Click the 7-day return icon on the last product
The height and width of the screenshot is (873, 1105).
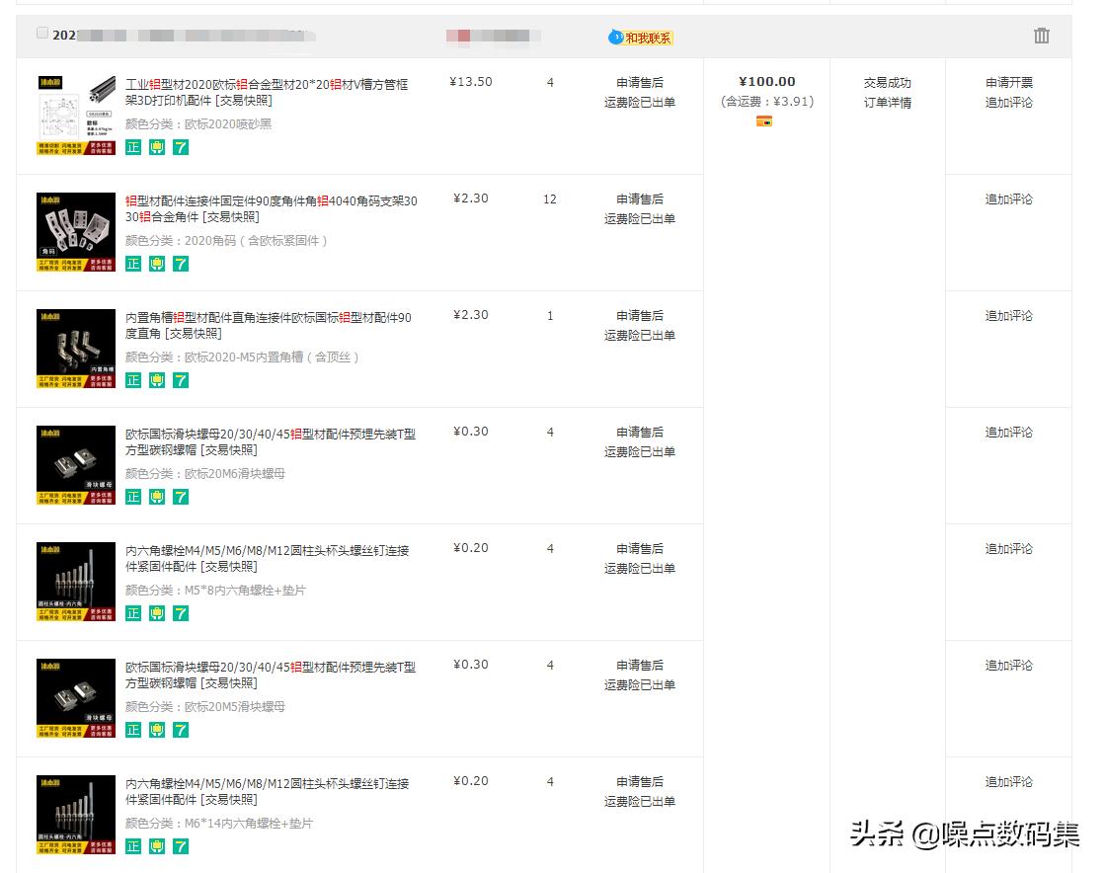[x=180, y=846]
